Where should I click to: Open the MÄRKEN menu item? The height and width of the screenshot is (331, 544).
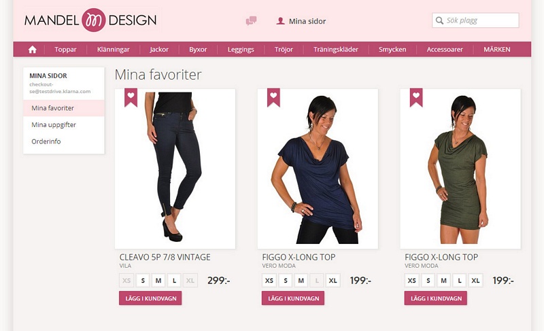(497, 50)
